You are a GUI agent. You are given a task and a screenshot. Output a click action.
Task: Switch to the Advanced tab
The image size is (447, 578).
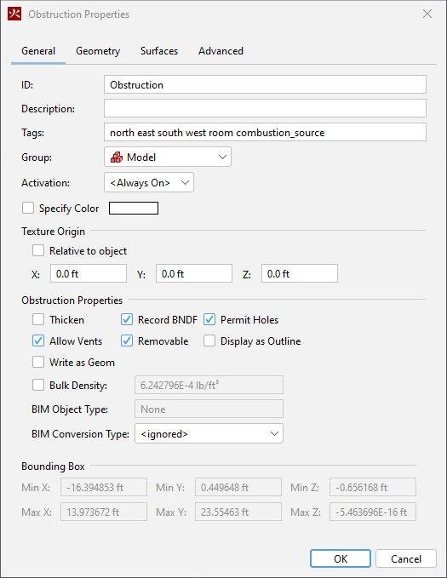tap(221, 51)
